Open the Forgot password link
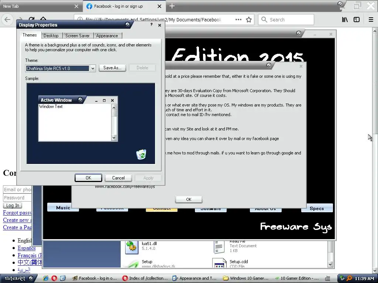The image size is (378, 283). click(17, 213)
